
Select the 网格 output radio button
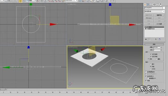tap(150, 66)
